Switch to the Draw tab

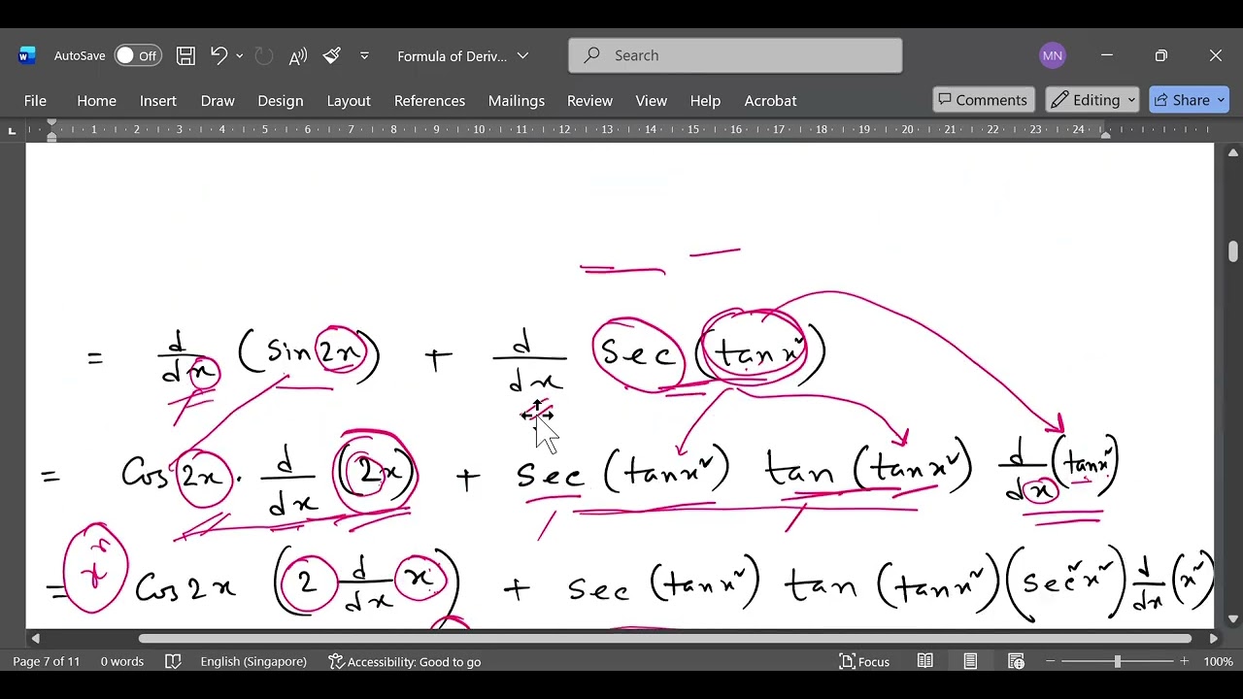(x=218, y=100)
